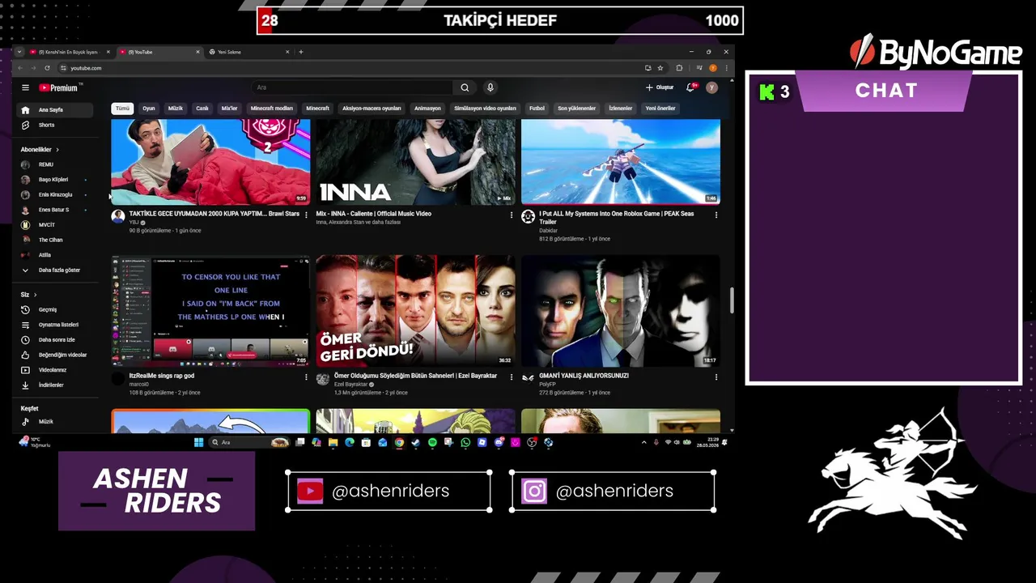Open the YouTube hamburger guide menu

coord(25,87)
